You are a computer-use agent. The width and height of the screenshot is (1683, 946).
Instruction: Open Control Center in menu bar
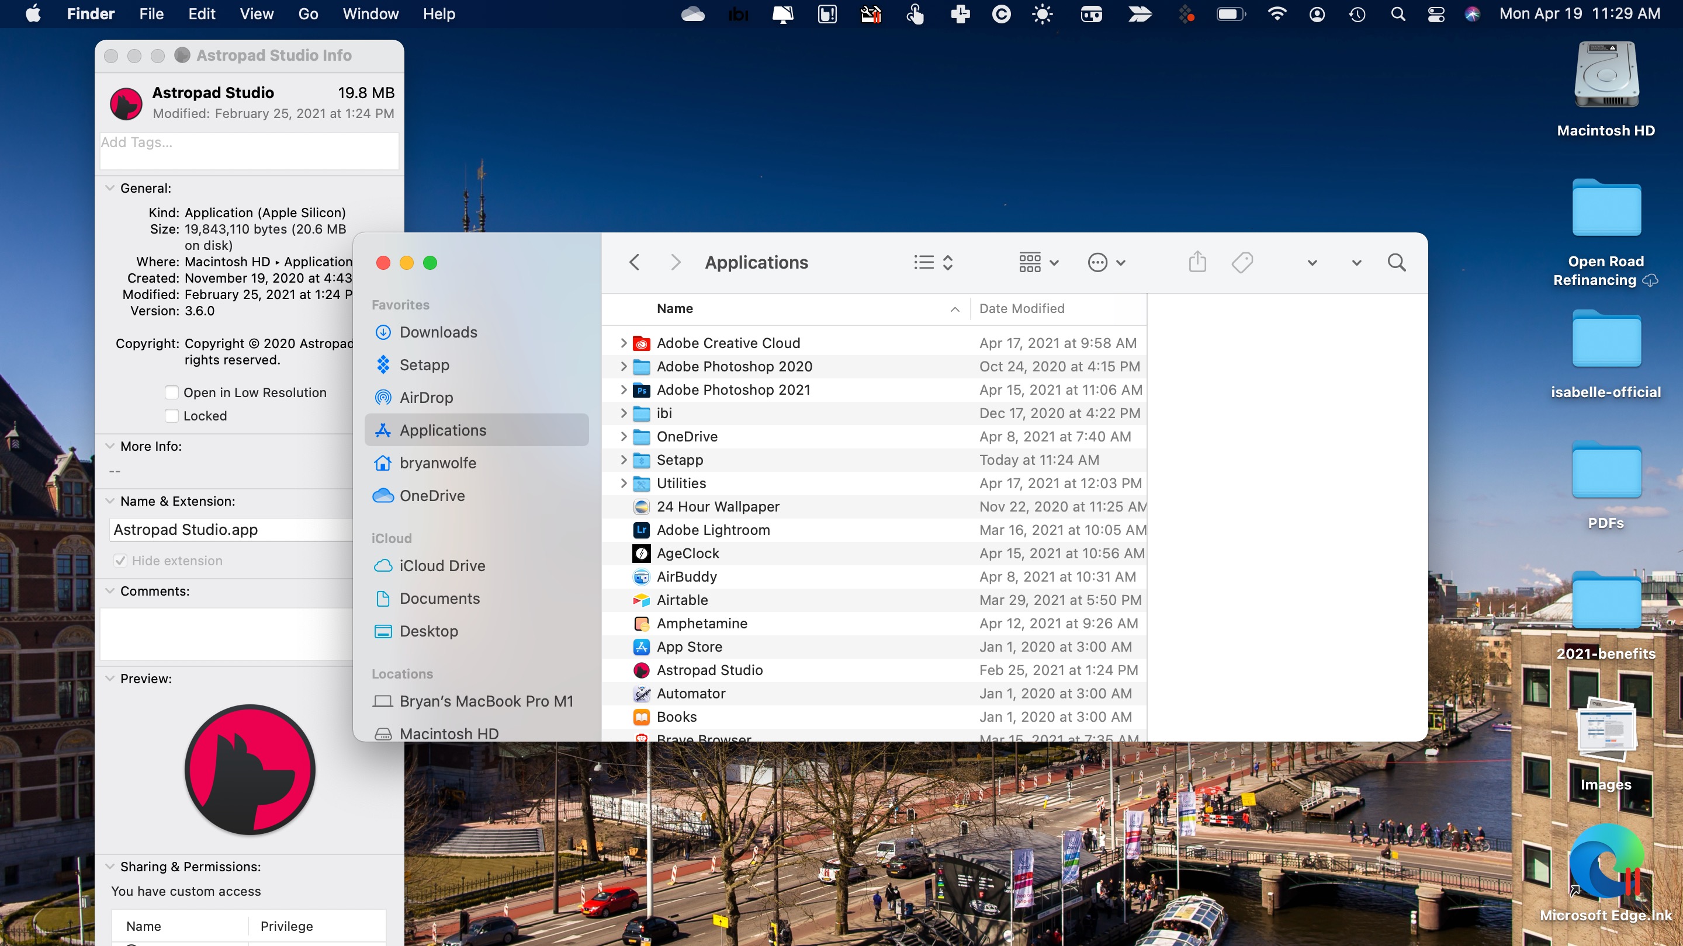(x=1435, y=13)
